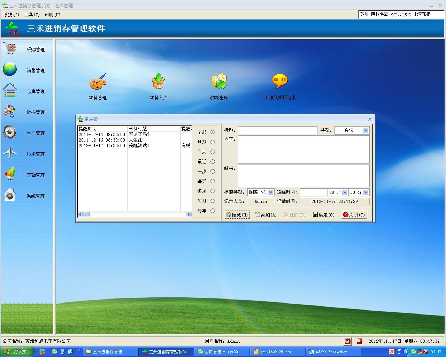Select the 每周 filter radio button

pos(213,191)
